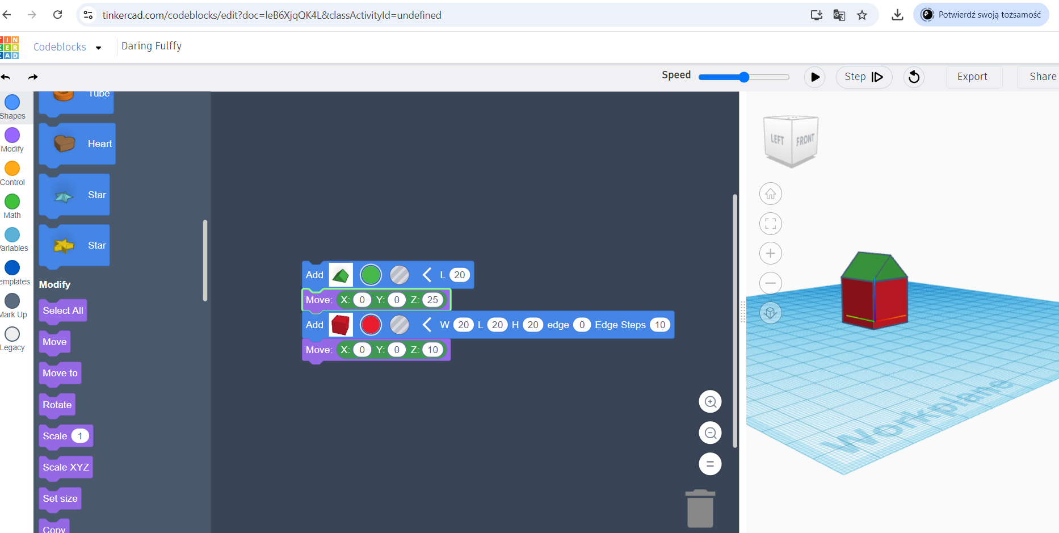1059x533 pixels.
Task: Fit all objects in view
Action: [770, 224]
